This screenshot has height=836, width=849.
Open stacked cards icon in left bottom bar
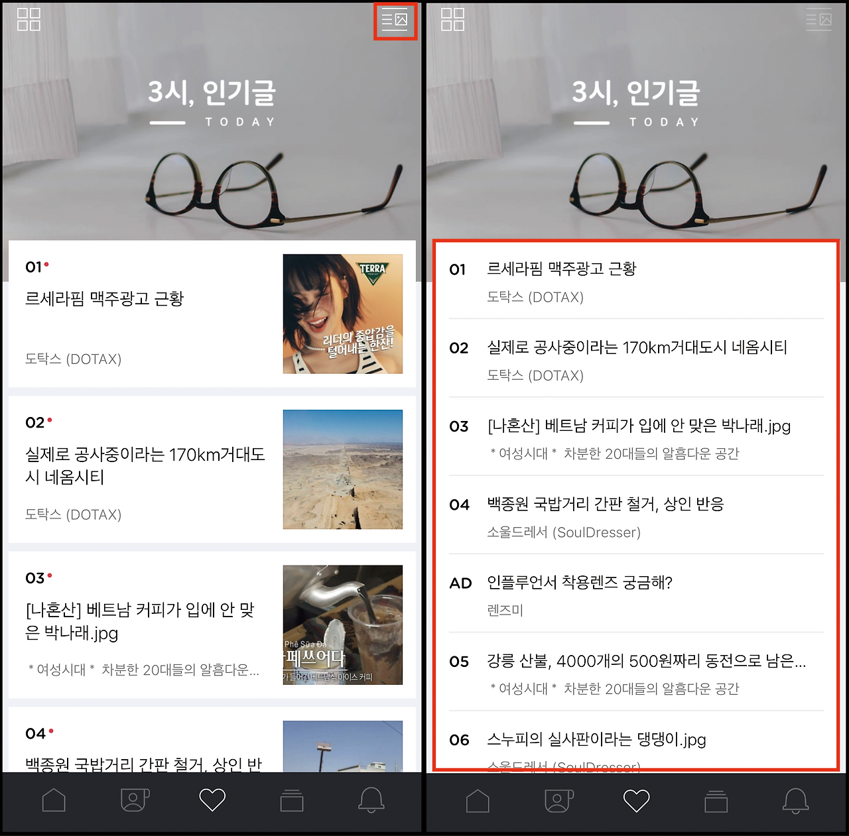pos(292,800)
